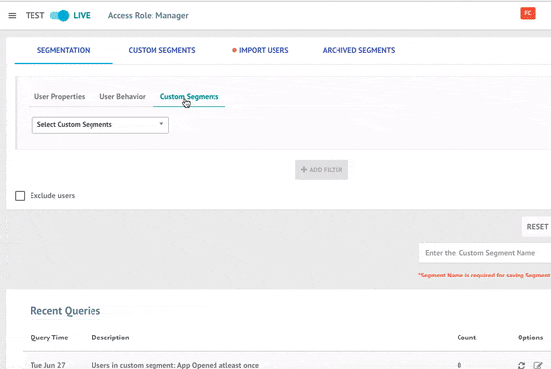Viewport: 551px width, 369px height.
Task: Go to the IMPORT USERS tab
Action: click(261, 50)
